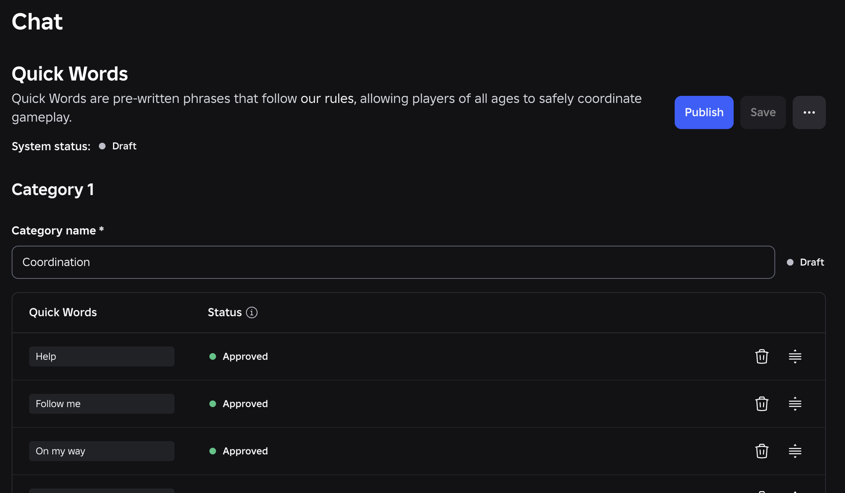
Task: Edit the Coordination category name field
Action: pos(393,262)
